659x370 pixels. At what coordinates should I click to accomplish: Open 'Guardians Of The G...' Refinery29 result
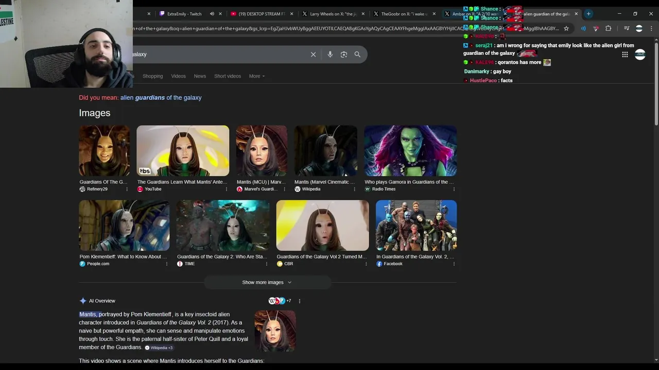pos(103,182)
